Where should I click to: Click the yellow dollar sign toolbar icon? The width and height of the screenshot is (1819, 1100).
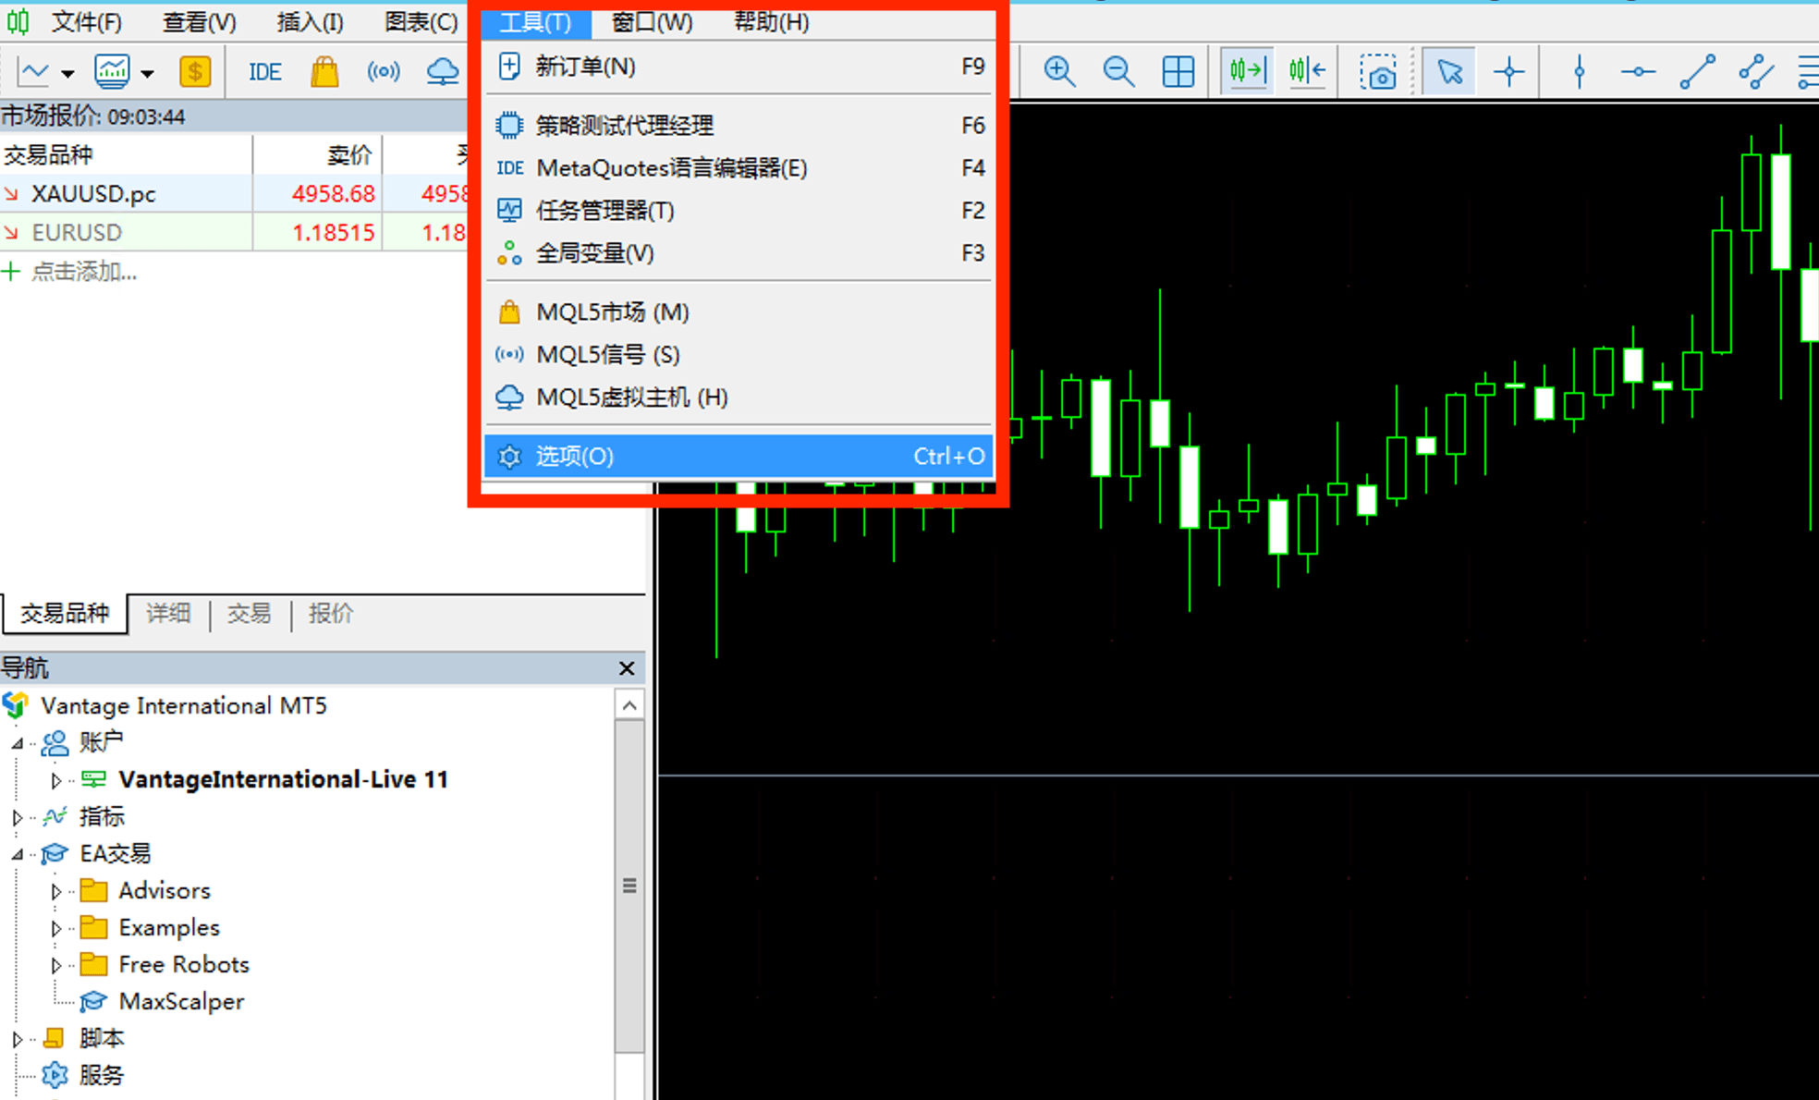[195, 71]
